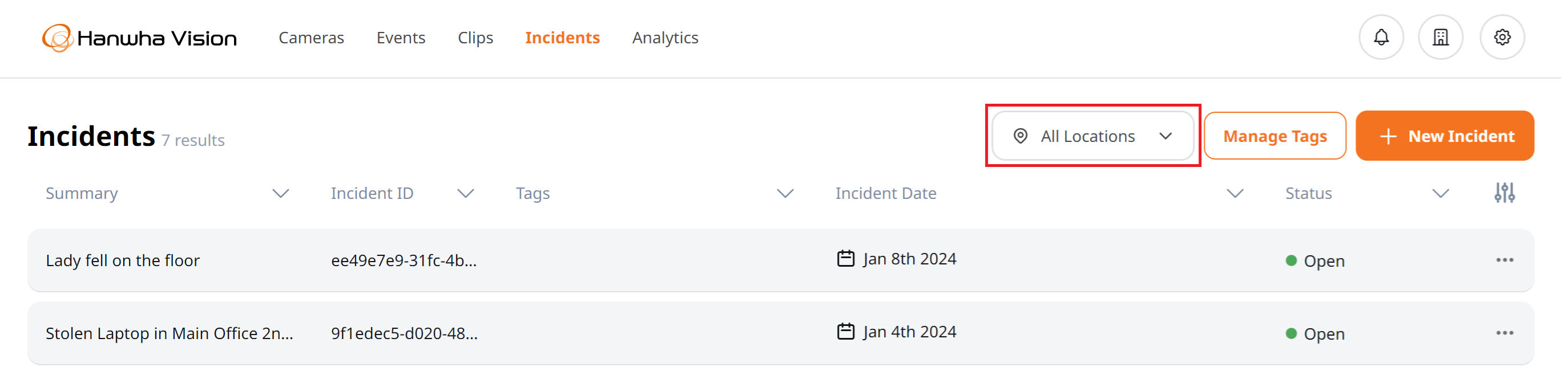Screen dimensions: 1561x367
Task: Go to the Analytics tab
Action: click(665, 38)
